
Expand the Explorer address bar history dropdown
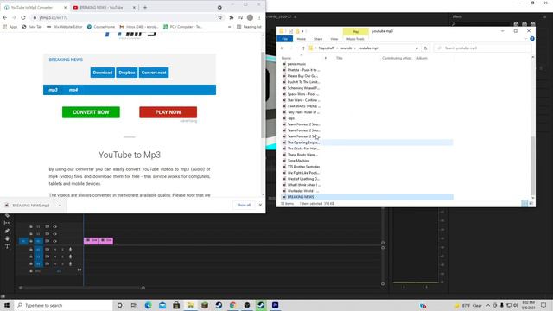[x=416, y=48]
